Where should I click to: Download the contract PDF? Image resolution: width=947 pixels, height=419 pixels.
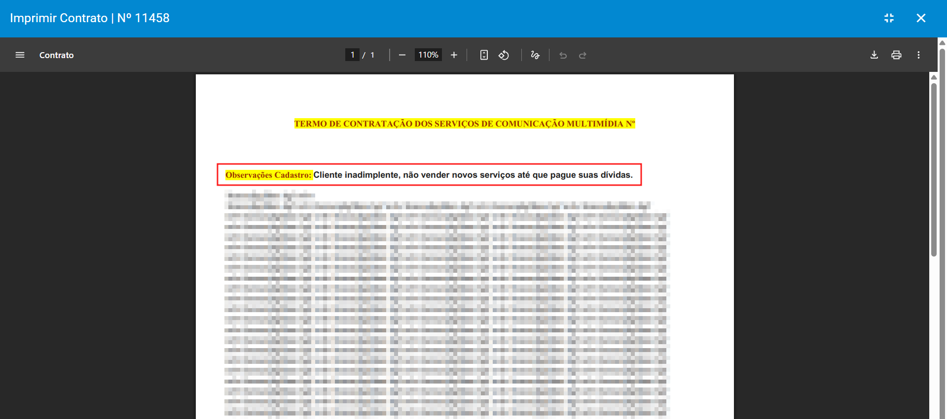coord(874,55)
